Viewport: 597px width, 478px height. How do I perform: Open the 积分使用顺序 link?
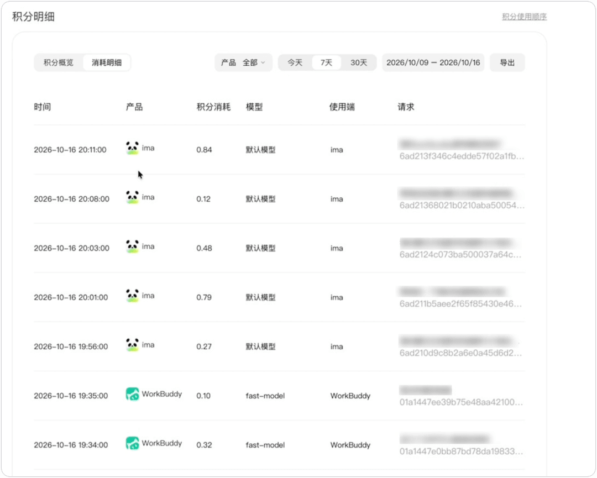[524, 17]
